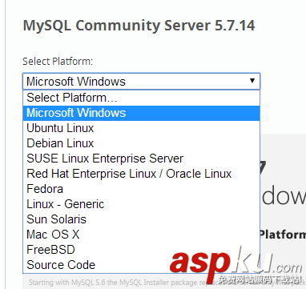Select Microsoft Windows from the list
This screenshot has width=306, height=289.
pos(141,113)
